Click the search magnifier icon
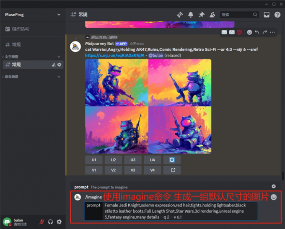 255,15
